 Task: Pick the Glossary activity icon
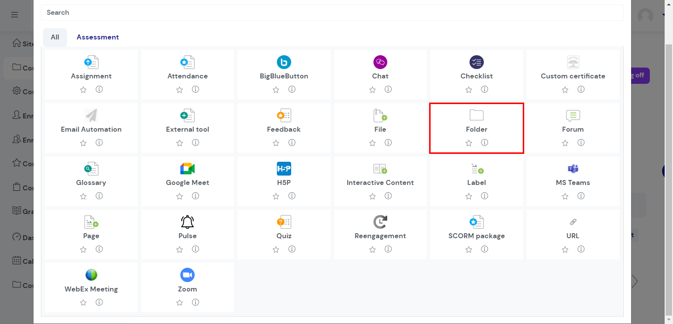click(91, 169)
